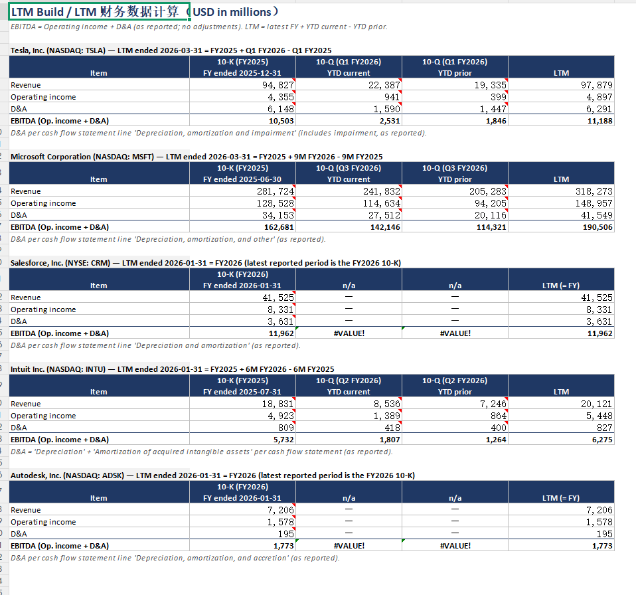Select Microsoft YTD current Revenue 241,832
This screenshot has width=636, height=595.
tap(349, 191)
